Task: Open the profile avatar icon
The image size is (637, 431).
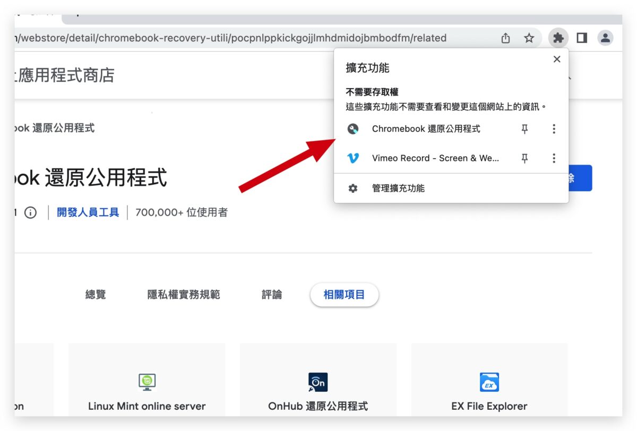Action: pyautogui.click(x=605, y=38)
